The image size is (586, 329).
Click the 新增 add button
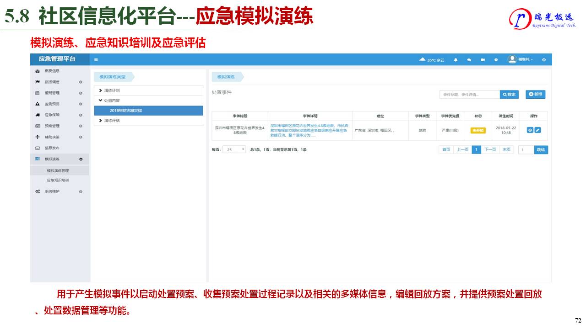(535, 94)
